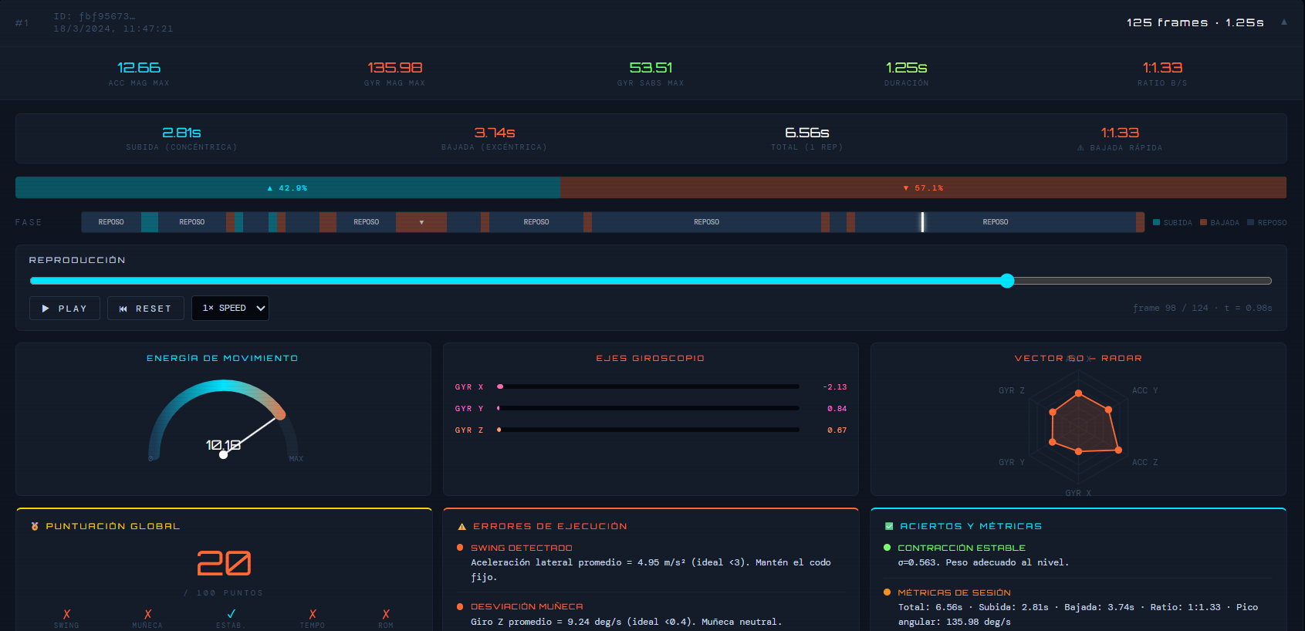Click the orange bullet beside Métricas de sesión
The height and width of the screenshot is (631, 1305).
[x=887, y=592]
